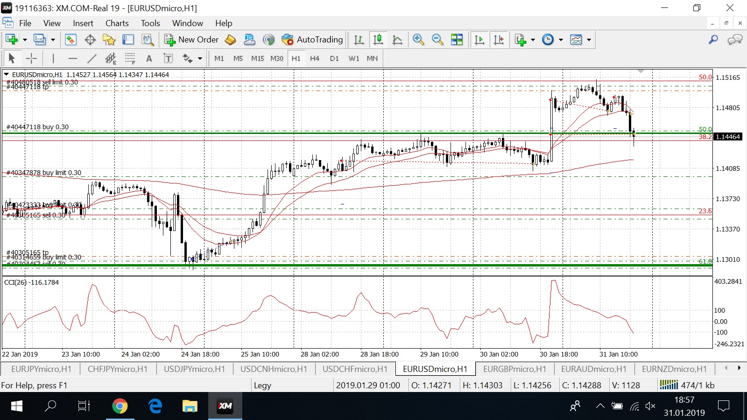
Task: Select the horizontal line drawing tool
Action: (x=72, y=58)
